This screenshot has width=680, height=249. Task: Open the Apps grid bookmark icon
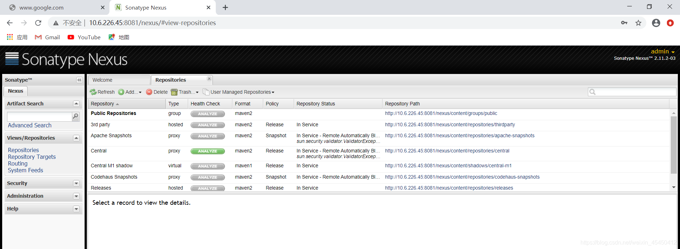[x=10, y=37]
